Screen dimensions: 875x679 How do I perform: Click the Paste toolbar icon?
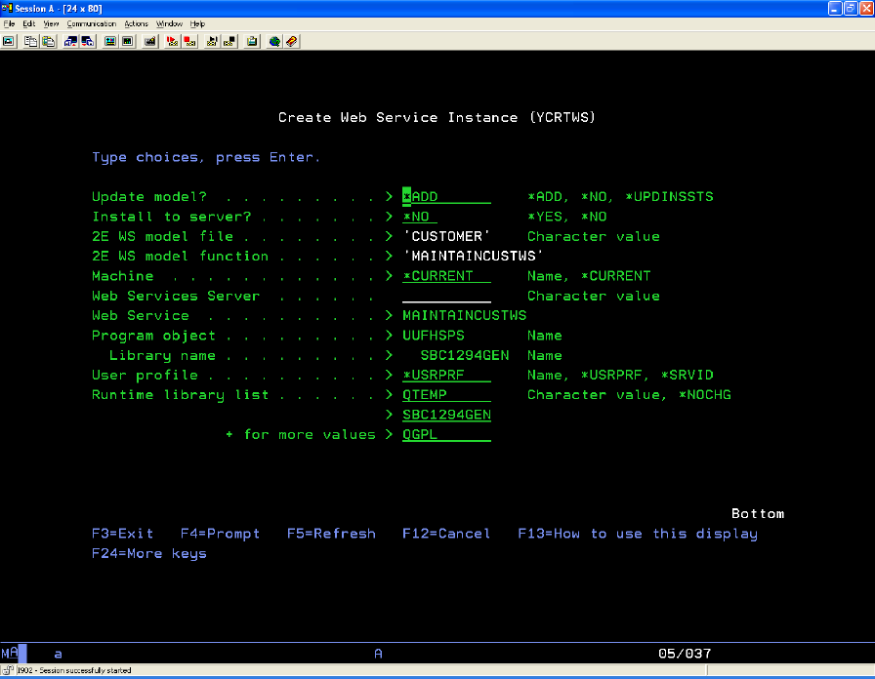[x=49, y=41]
